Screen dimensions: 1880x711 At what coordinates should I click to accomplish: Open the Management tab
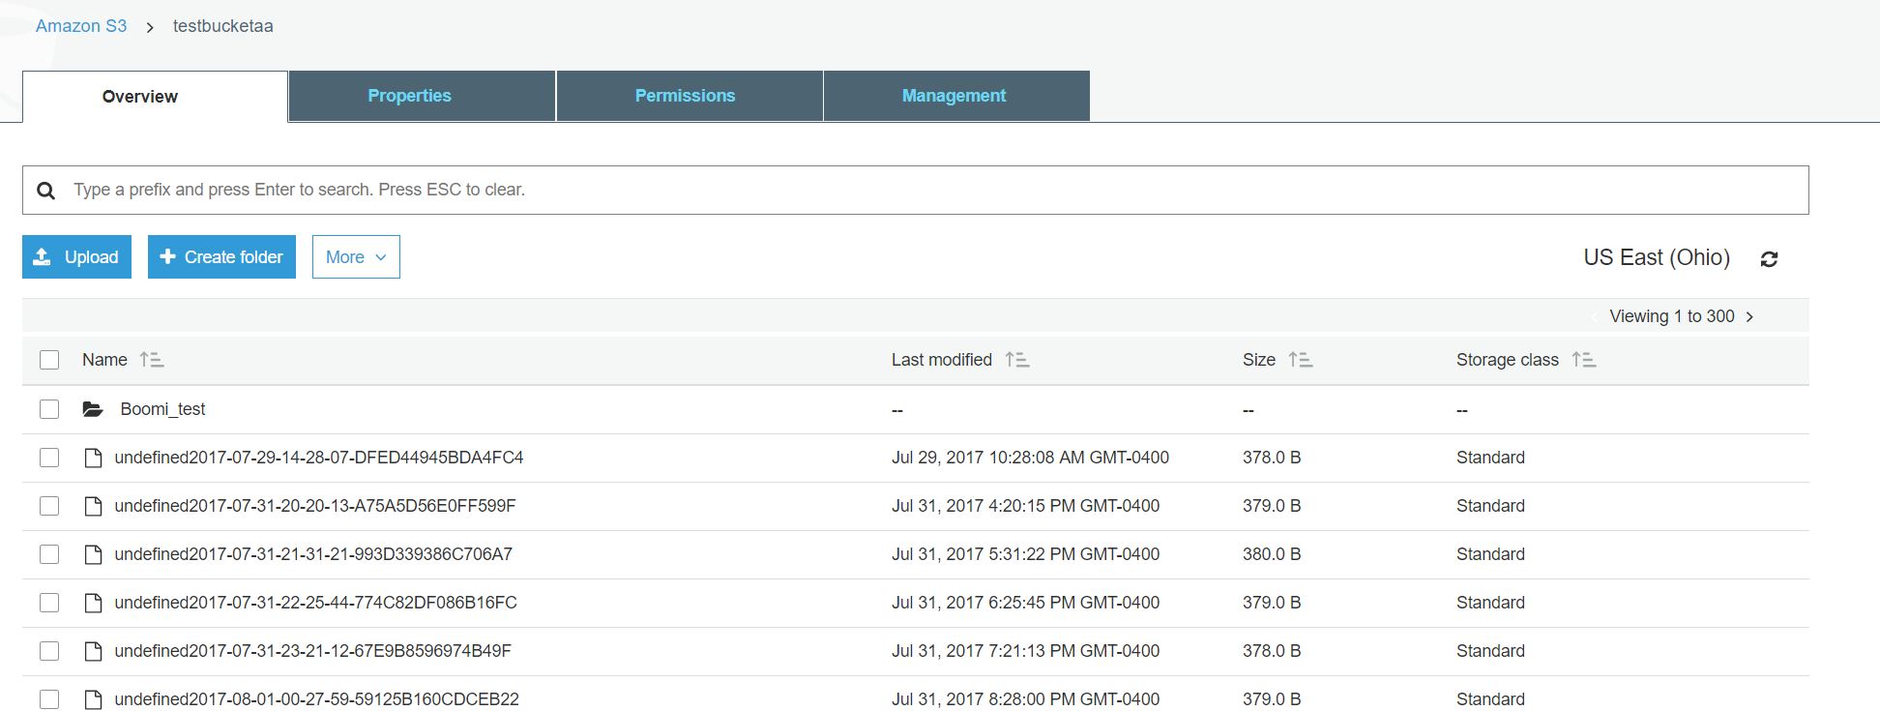[x=955, y=96]
